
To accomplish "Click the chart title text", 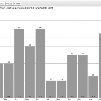I will coord(26,8).
